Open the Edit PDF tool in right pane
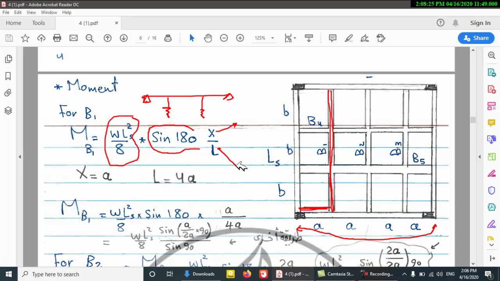This screenshot has width=500, height=281. pos(491,106)
